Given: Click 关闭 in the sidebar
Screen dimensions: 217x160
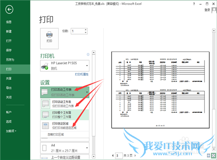Looking at the screenshot, I should coord(9,97).
